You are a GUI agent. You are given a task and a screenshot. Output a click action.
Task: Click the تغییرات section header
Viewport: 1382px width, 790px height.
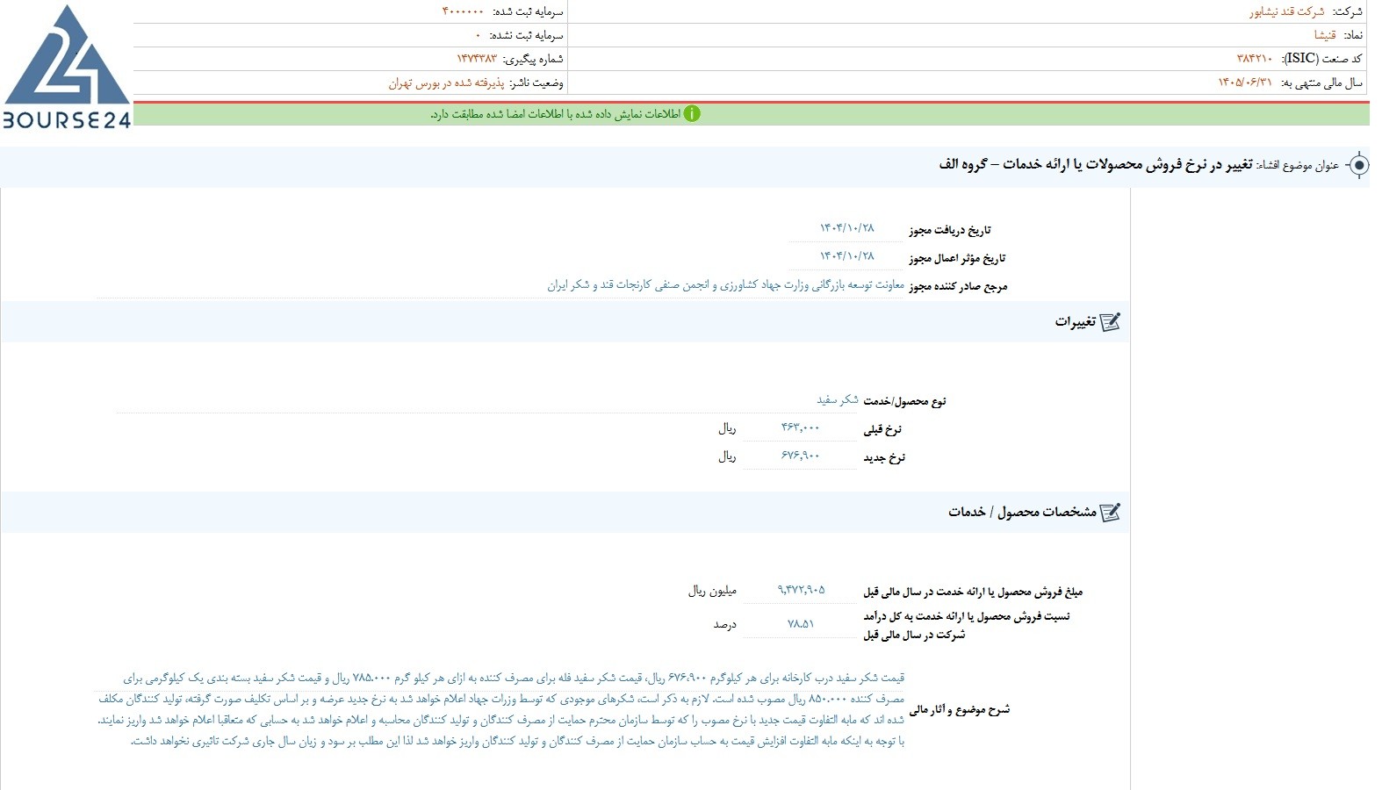click(x=565, y=322)
